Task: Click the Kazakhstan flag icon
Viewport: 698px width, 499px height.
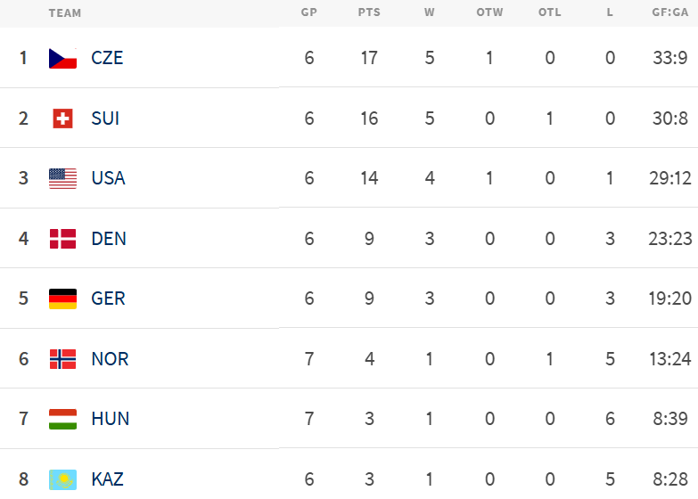Action: tap(62, 479)
